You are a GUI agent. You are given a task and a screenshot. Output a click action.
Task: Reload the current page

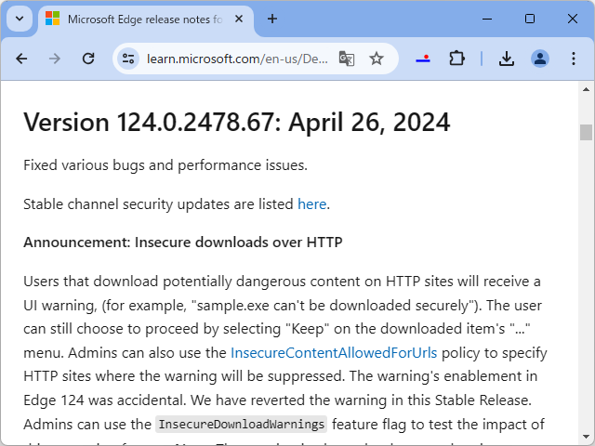(88, 59)
